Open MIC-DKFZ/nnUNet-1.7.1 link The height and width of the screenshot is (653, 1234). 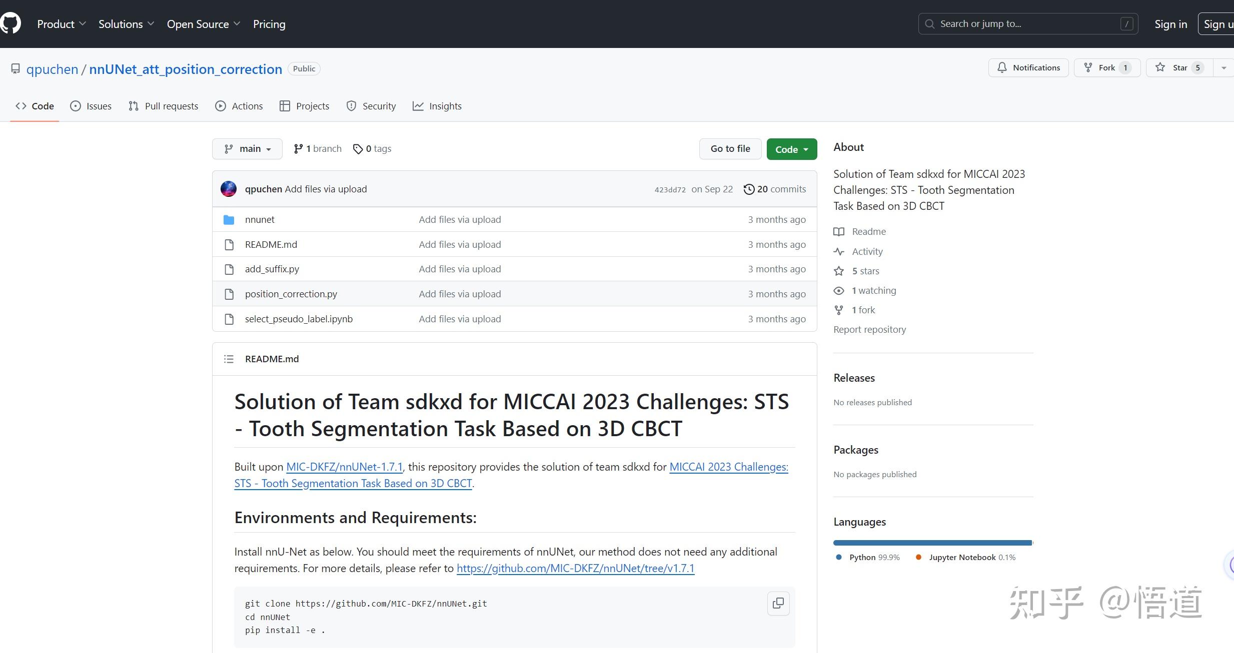pos(344,467)
